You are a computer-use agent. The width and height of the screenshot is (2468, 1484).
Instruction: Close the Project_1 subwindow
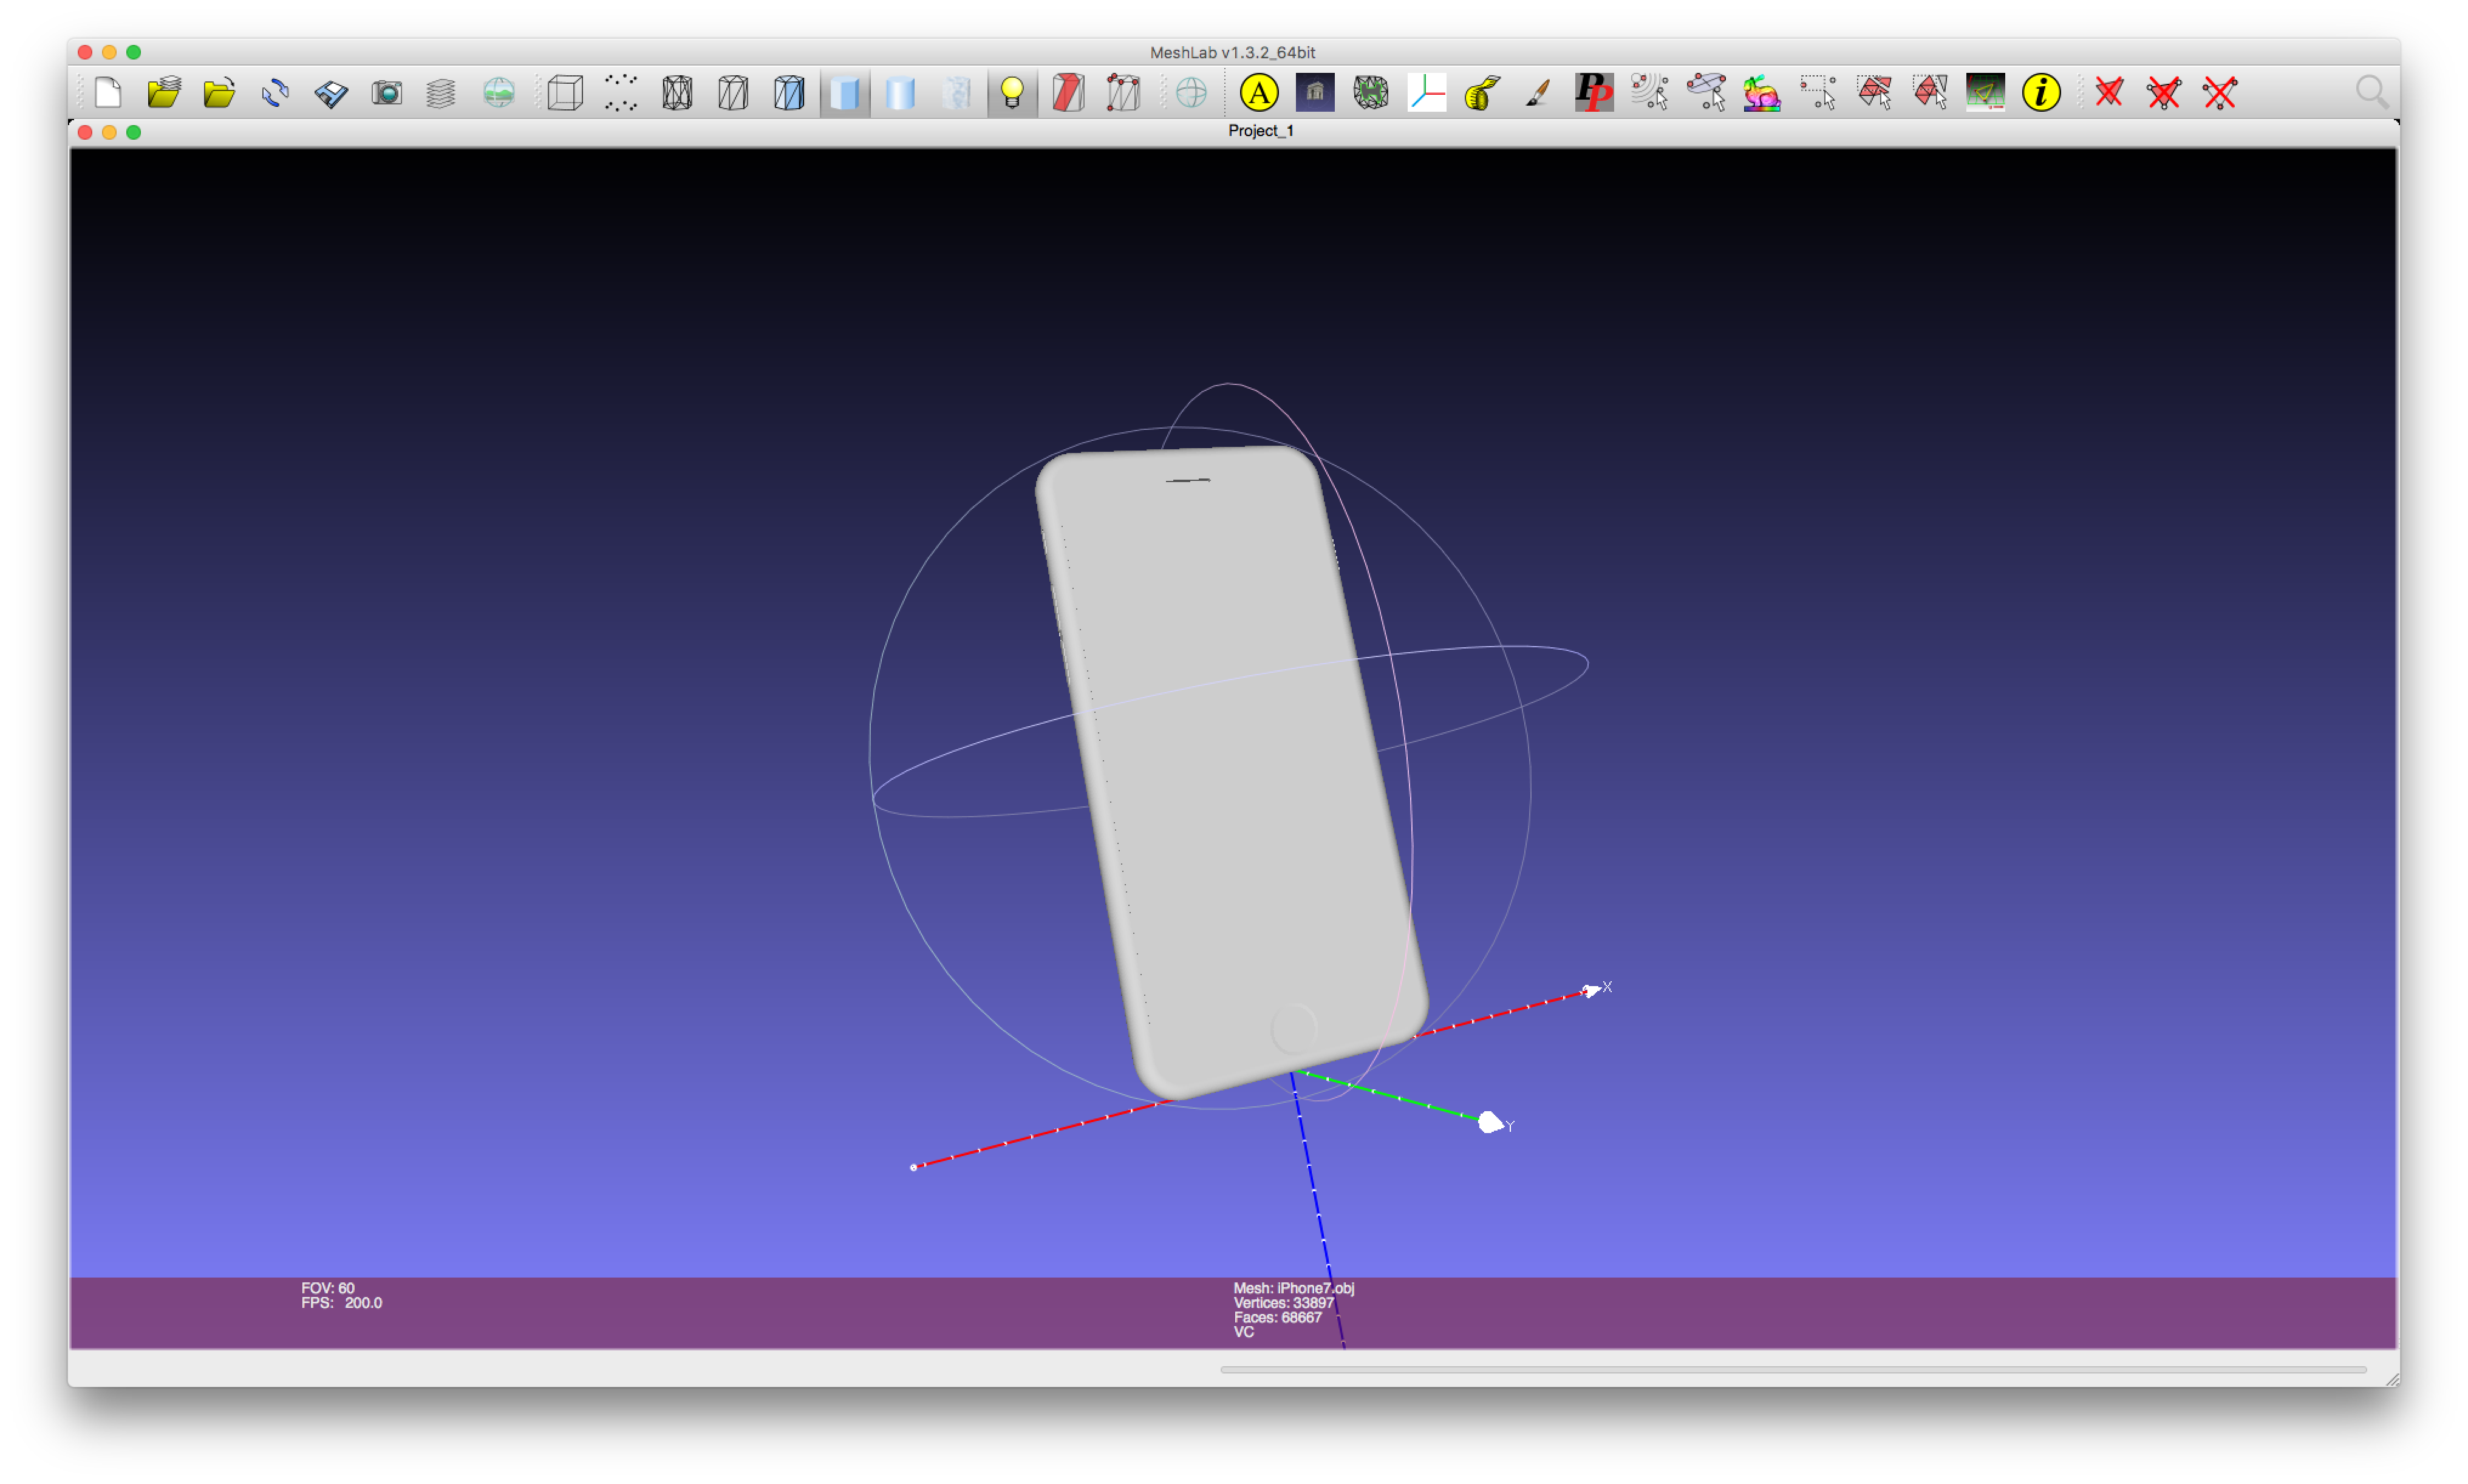(x=85, y=132)
